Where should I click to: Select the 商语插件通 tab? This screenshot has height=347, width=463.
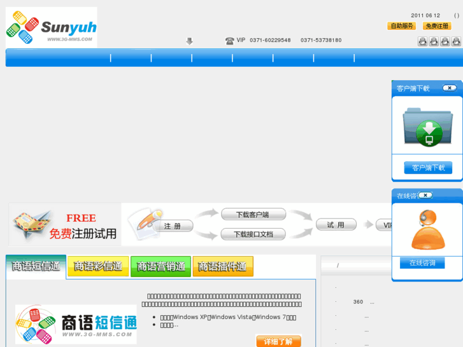point(223,266)
